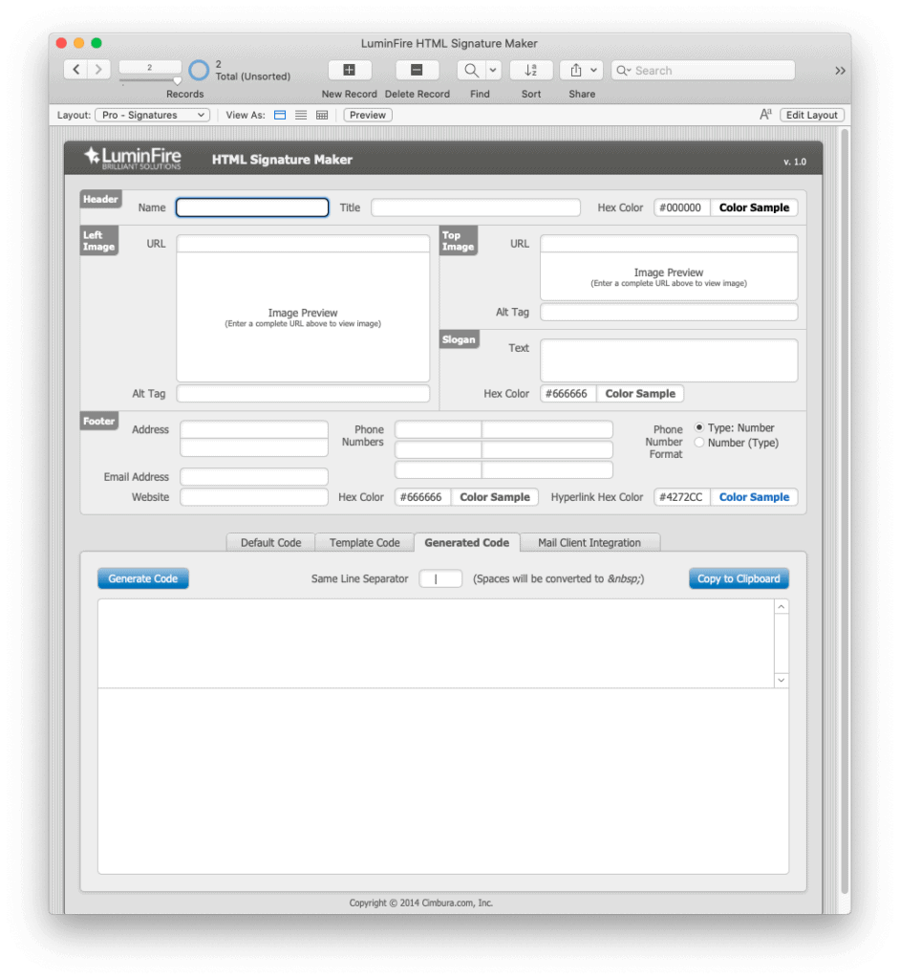This screenshot has width=900, height=979.
Task: Click the toolbar Search field
Action: [703, 70]
